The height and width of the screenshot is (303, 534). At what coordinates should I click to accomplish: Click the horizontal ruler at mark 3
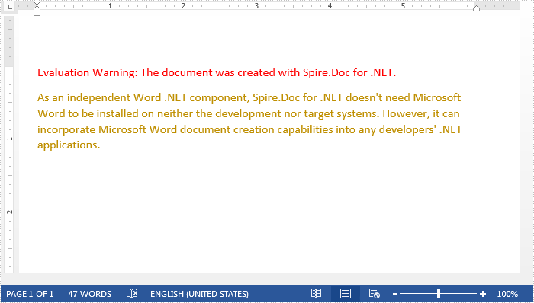256,6
